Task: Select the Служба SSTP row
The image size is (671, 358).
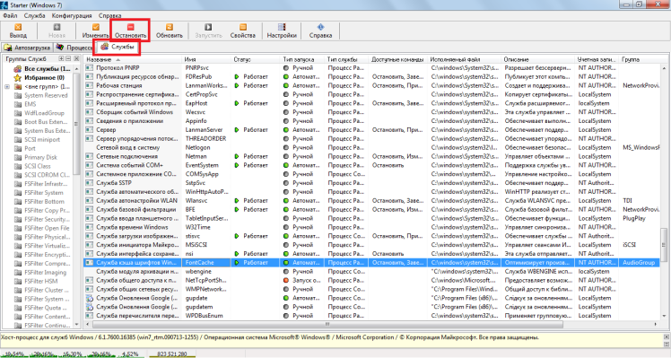Action: (371, 183)
